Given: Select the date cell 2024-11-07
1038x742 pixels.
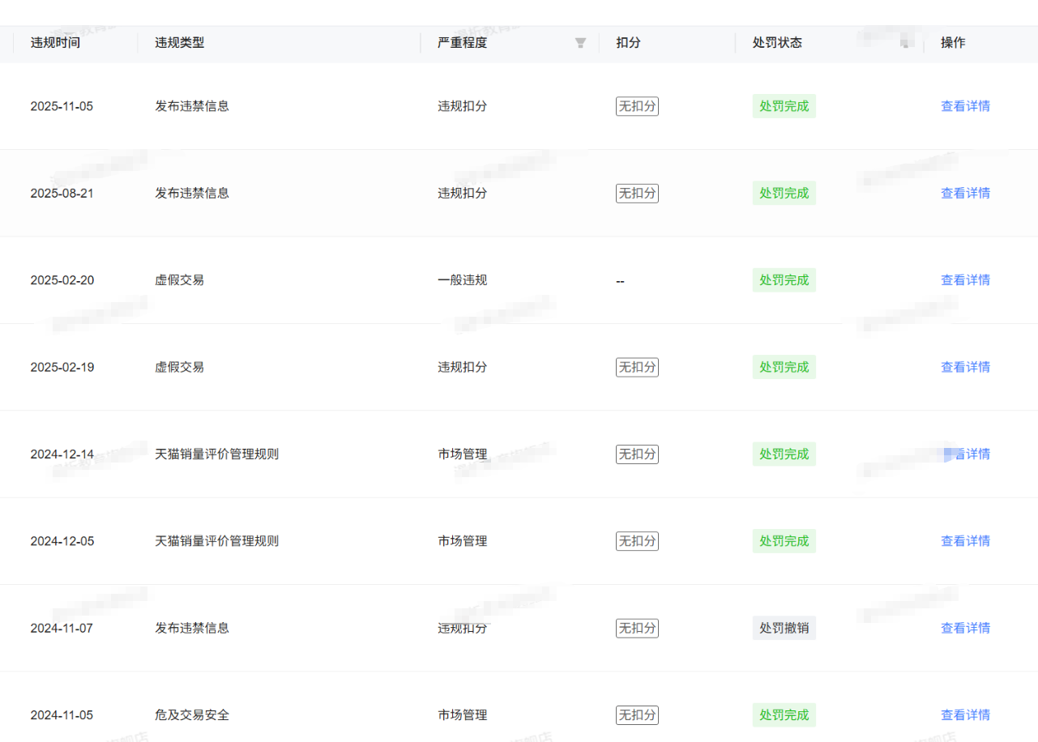Looking at the screenshot, I should coord(62,628).
